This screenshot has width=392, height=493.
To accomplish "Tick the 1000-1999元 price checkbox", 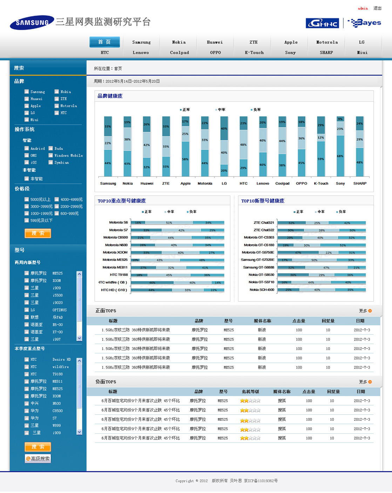I will coord(27,213).
